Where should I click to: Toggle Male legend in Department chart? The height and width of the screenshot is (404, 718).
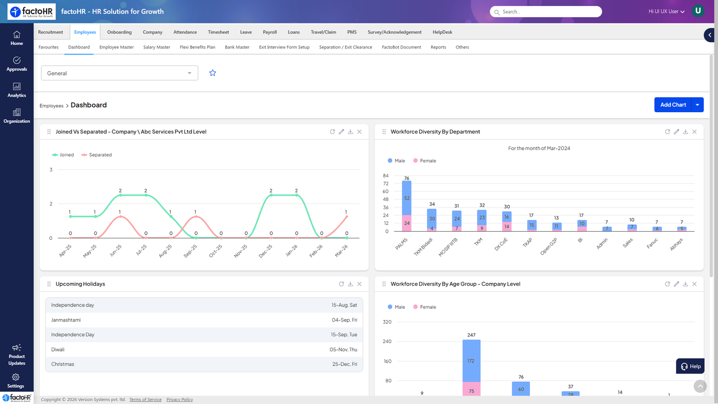click(x=396, y=161)
